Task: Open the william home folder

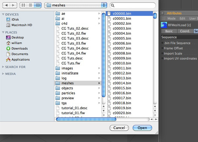Action: click(x=14, y=43)
